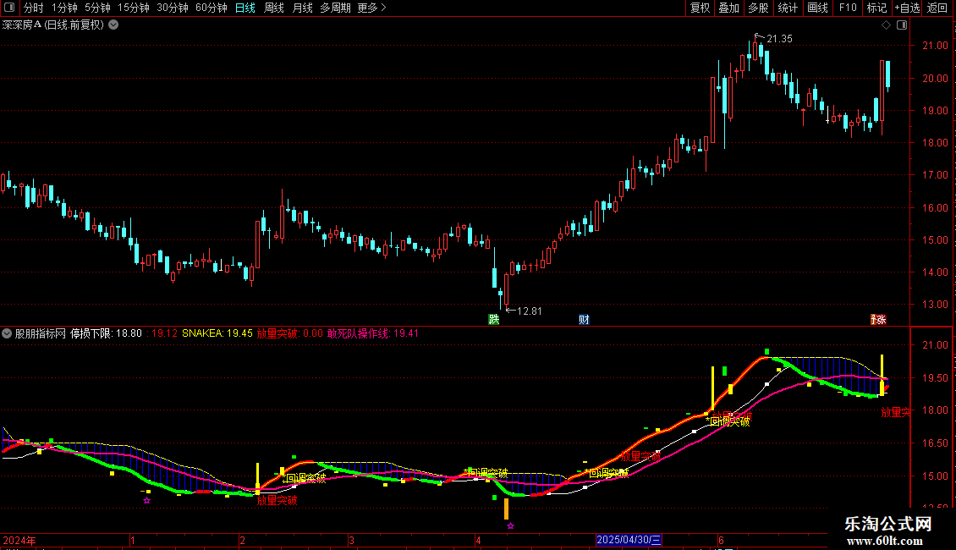
Task: Open F10 company information
Action: [848, 8]
